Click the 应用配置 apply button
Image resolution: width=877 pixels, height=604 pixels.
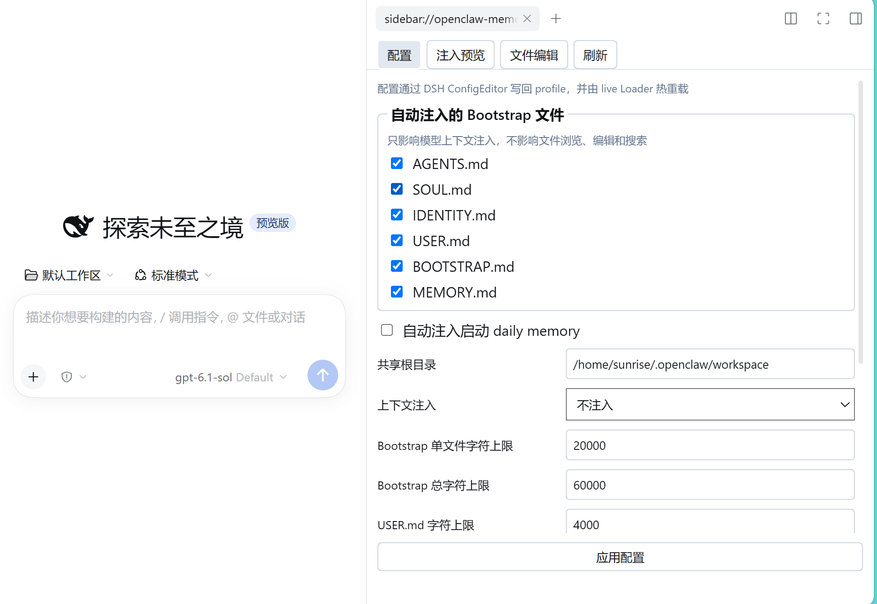click(x=620, y=557)
